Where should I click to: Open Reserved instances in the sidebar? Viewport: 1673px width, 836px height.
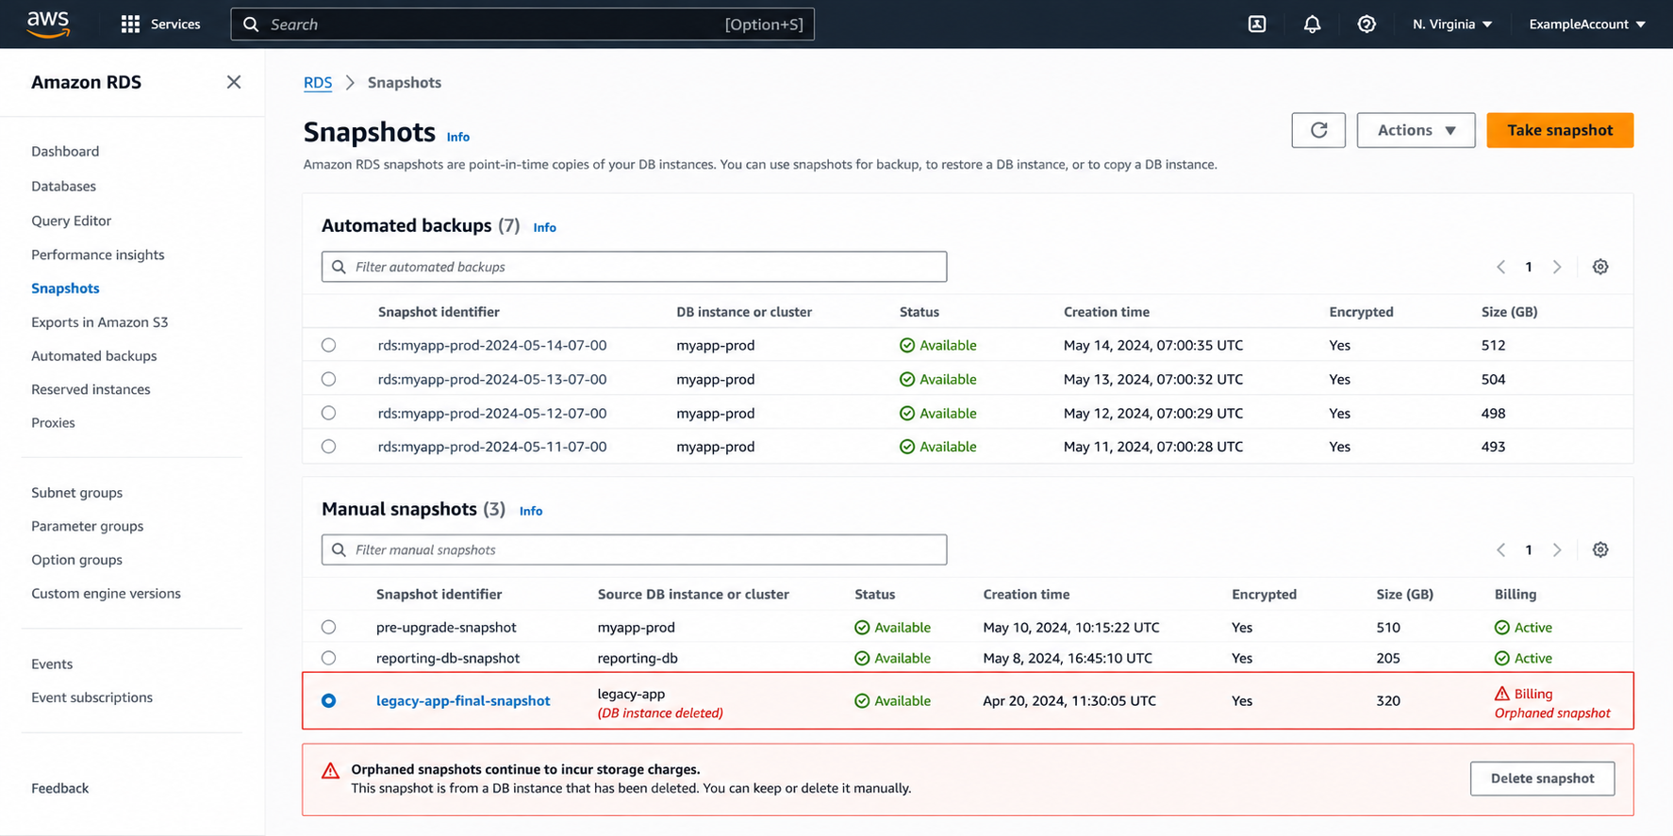tap(91, 389)
